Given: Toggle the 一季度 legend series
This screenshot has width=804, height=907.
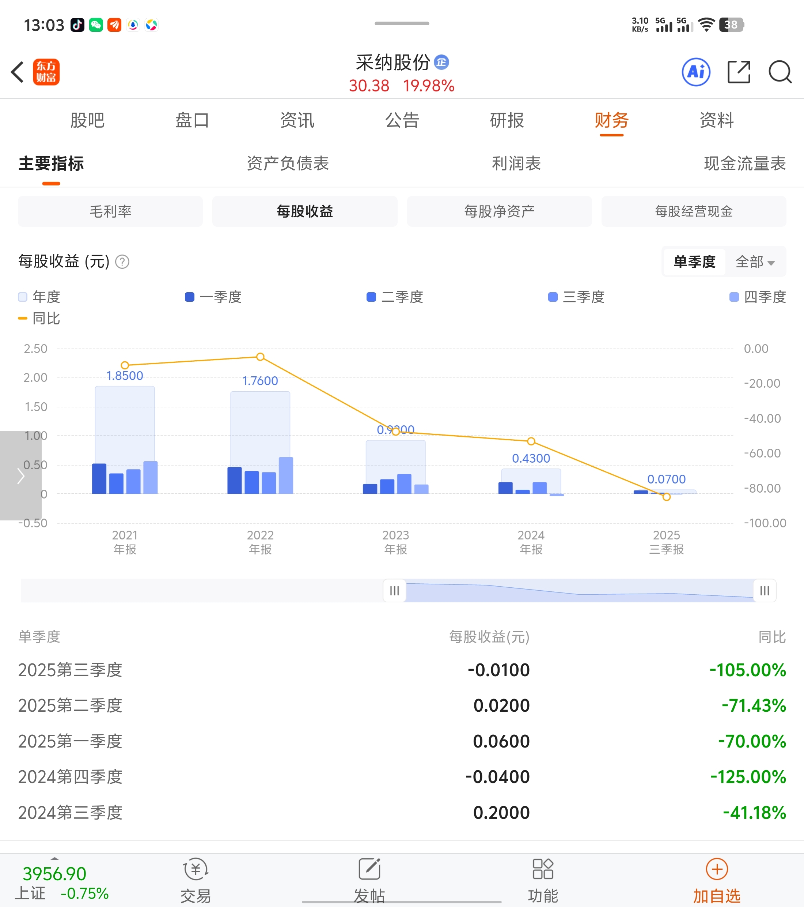Looking at the screenshot, I should 213,297.
